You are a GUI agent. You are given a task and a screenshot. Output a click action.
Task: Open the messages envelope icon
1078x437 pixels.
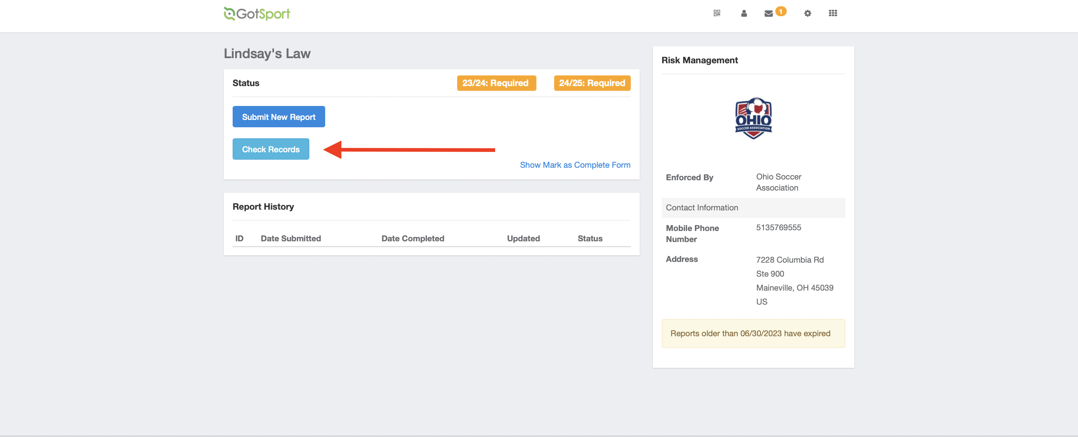[768, 14]
